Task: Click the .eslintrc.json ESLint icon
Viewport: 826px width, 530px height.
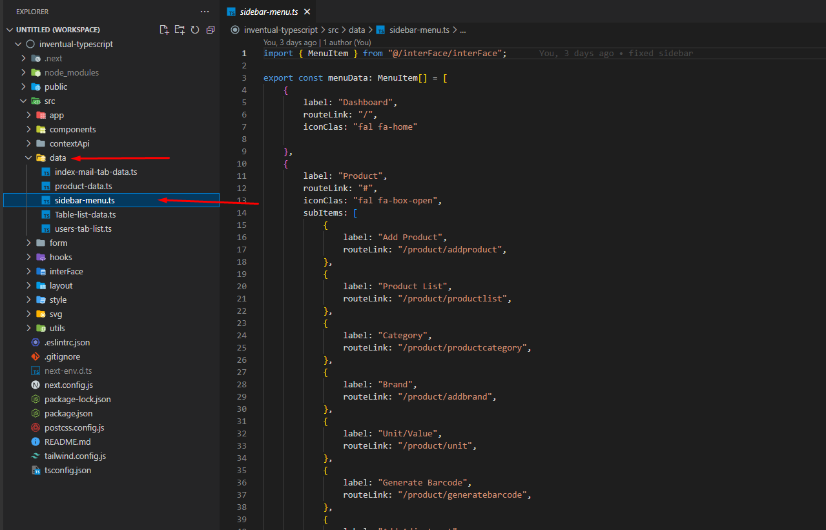Action: tap(36, 342)
